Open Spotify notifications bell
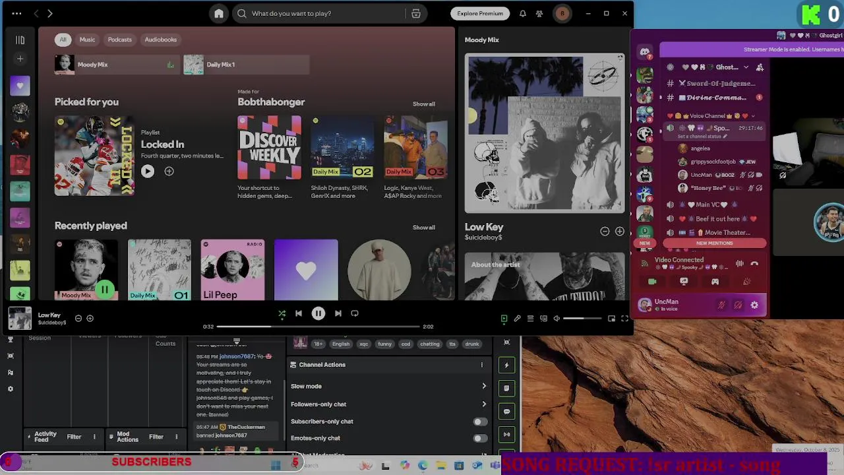 pyautogui.click(x=522, y=13)
